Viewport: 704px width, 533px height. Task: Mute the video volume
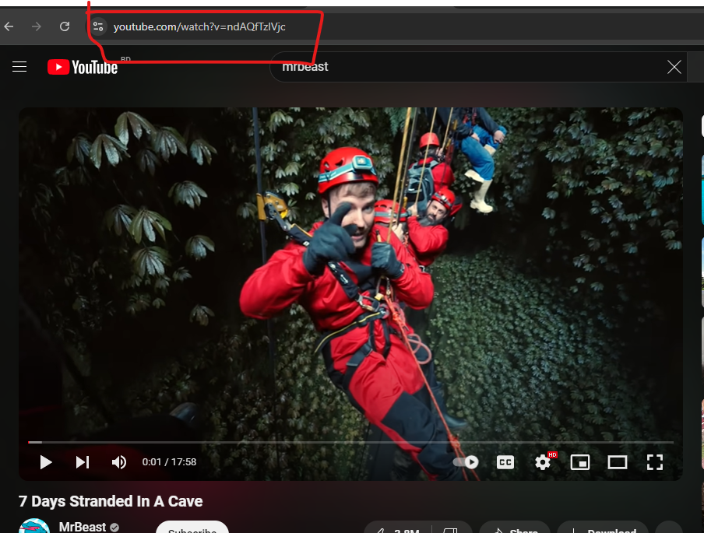click(x=119, y=462)
